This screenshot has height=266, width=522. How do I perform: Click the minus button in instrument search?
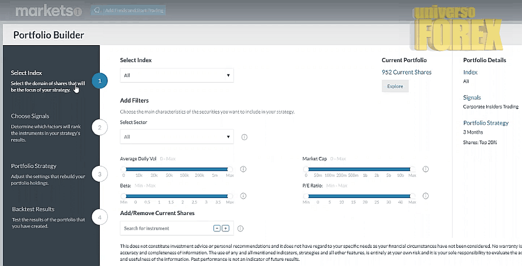point(217,228)
